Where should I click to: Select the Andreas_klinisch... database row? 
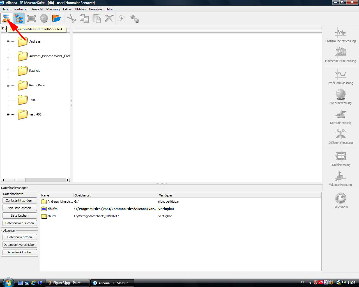[x=181, y=202]
